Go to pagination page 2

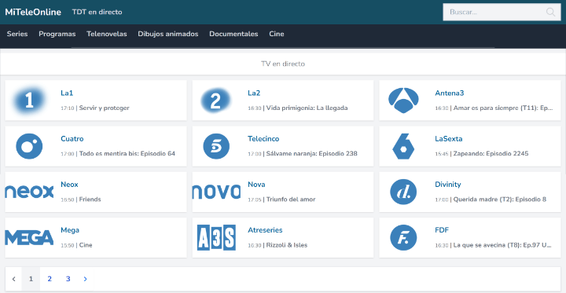tap(50, 279)
